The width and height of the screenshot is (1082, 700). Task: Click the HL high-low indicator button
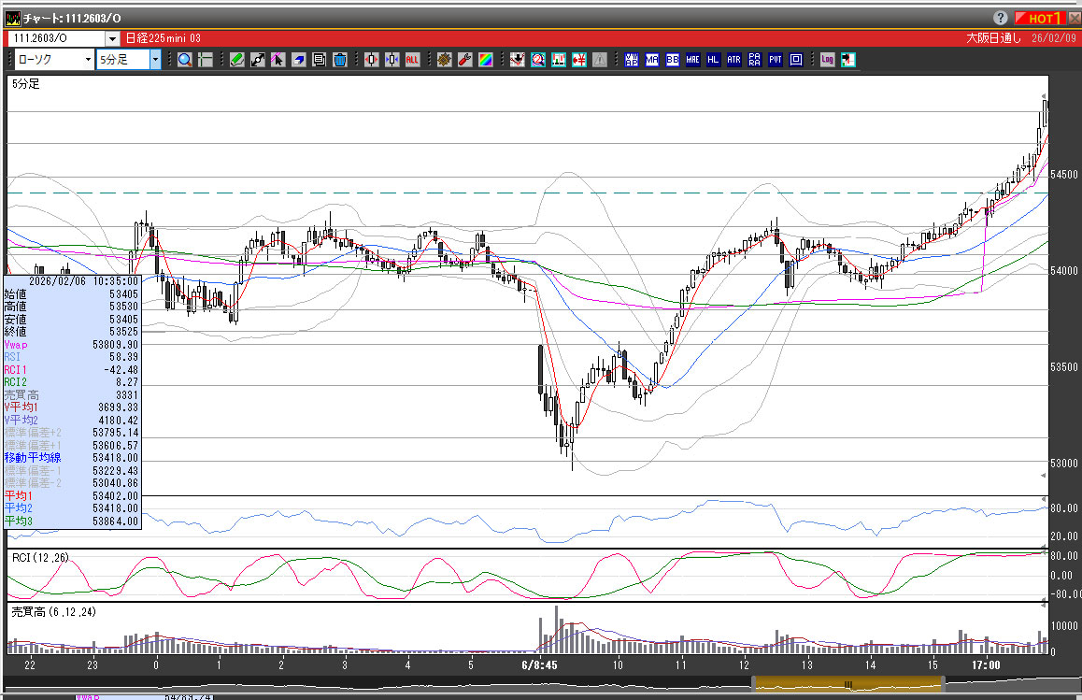[x=713, y=60]
